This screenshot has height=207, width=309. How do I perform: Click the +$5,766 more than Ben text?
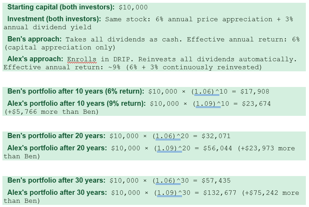point(51,112)
